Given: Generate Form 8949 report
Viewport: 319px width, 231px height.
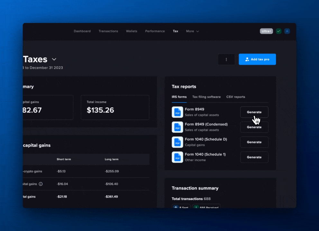Looking at the screenshot, I should [x=254, y=112].
